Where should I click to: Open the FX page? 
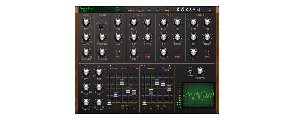[x=149, y=9]
